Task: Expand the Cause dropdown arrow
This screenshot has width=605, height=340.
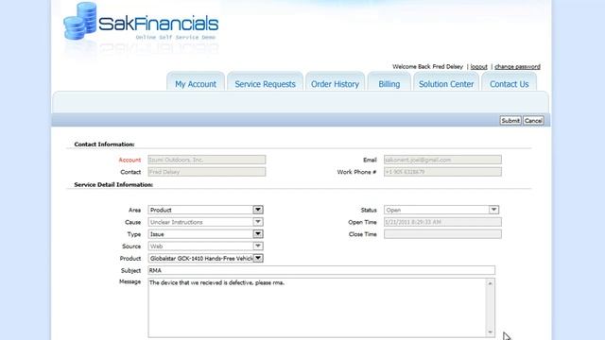Action: click(258, 222)
